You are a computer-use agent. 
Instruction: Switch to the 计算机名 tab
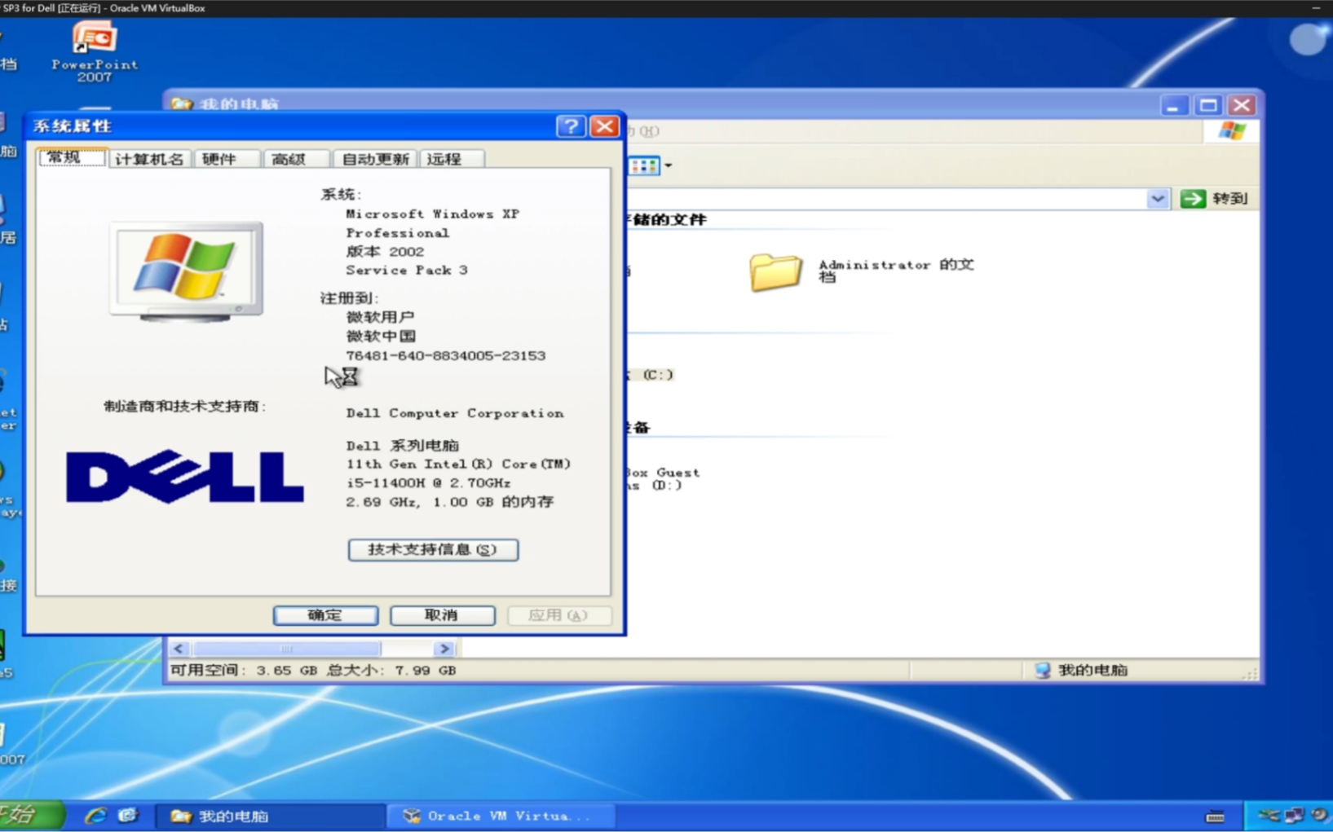[x=149, y=159]
